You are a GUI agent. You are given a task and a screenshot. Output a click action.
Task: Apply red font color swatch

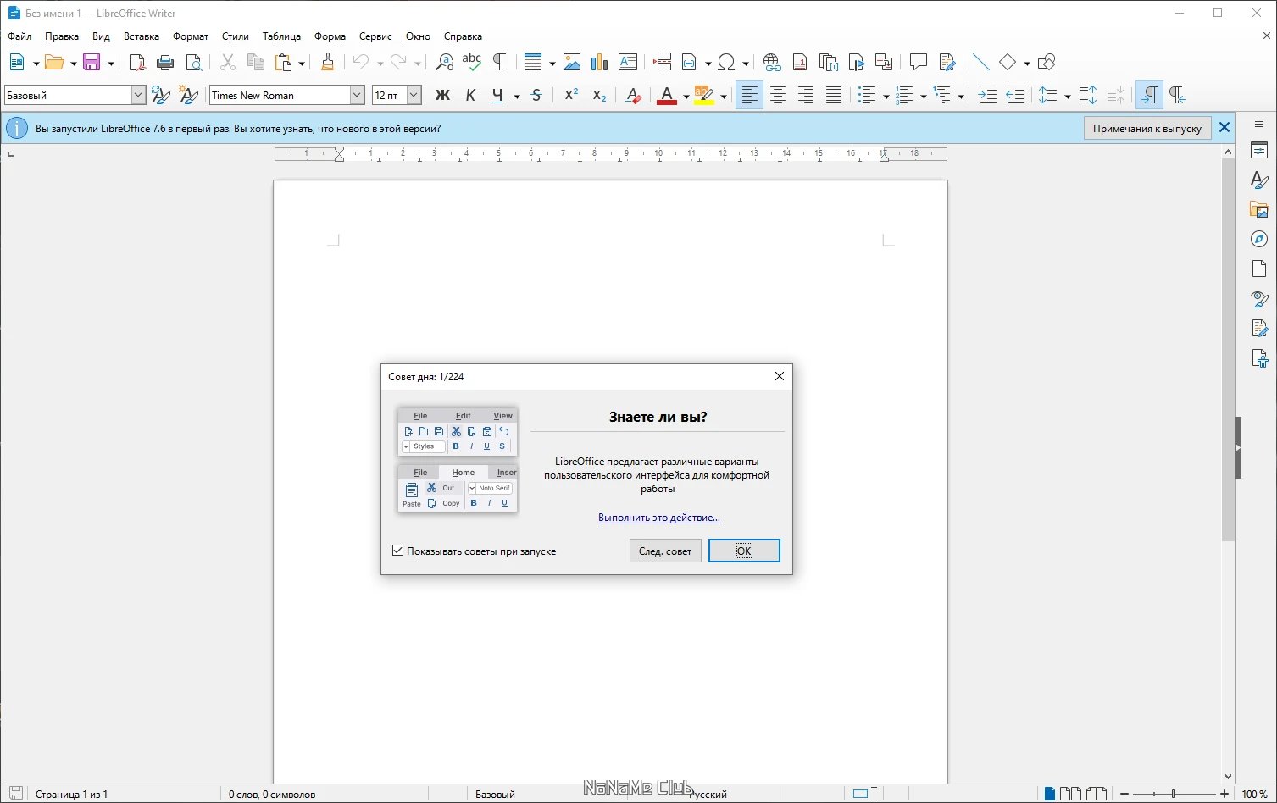(x=667, y=96)
